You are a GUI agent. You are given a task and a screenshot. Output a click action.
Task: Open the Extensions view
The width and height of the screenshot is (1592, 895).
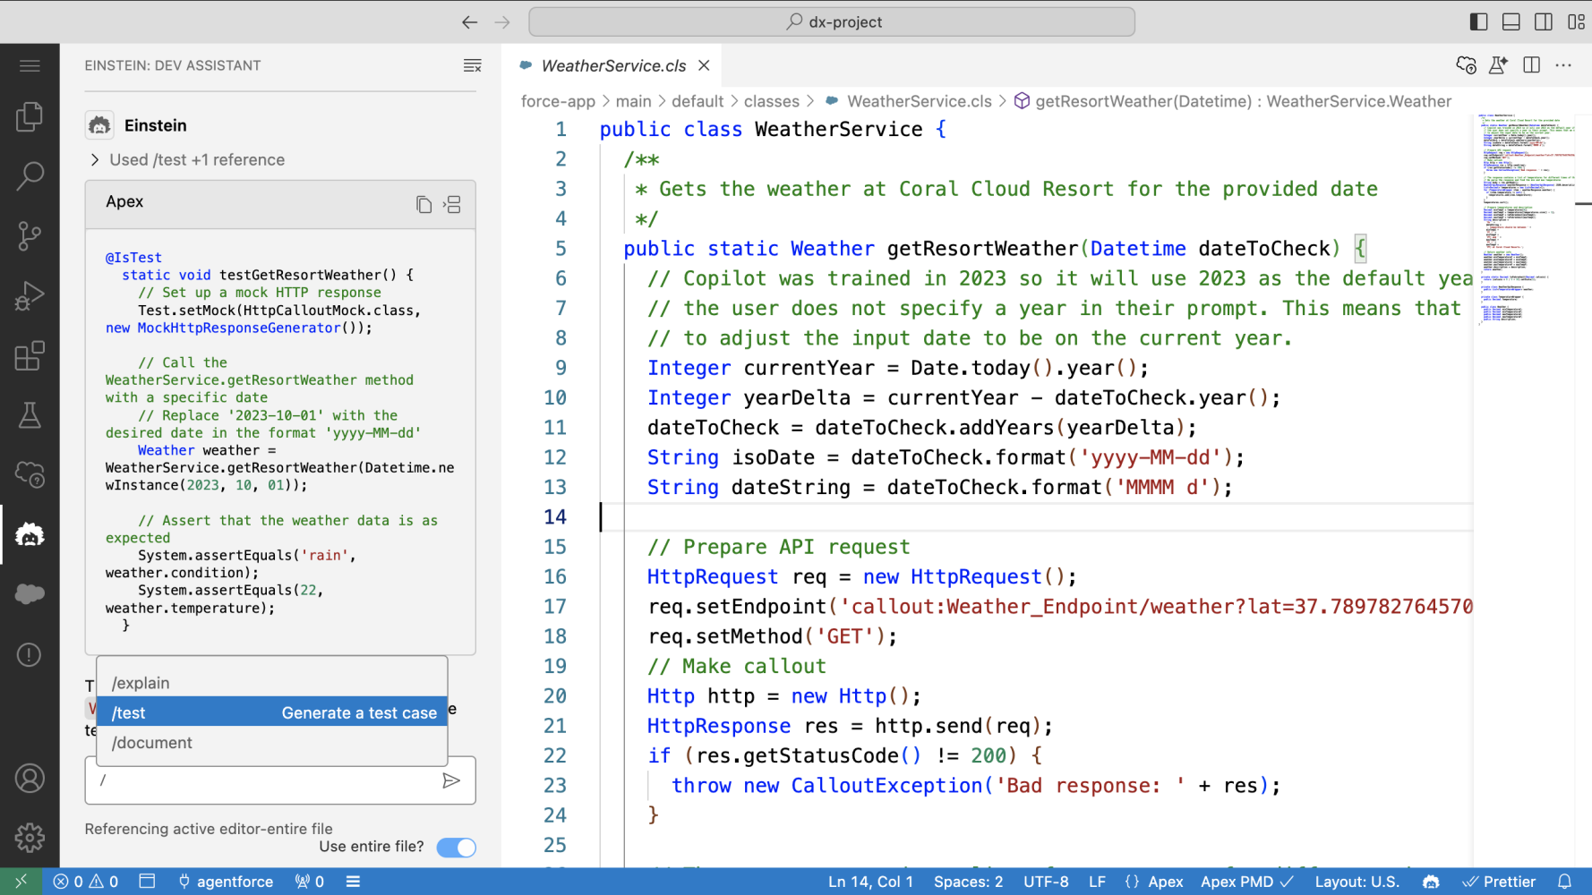(x=30, y=355)
